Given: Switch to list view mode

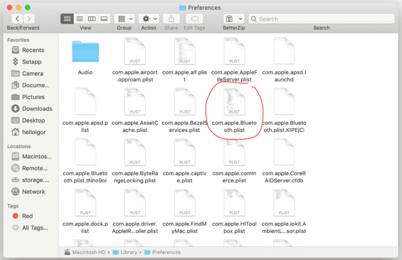Looking at the screenshot, I should pos(79,19).
